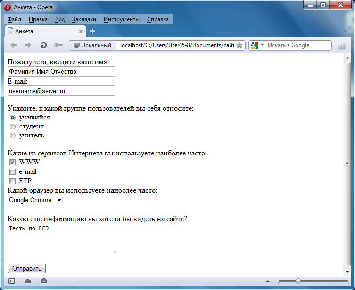Click the vertical scrollbar thumb

point(347,164)
